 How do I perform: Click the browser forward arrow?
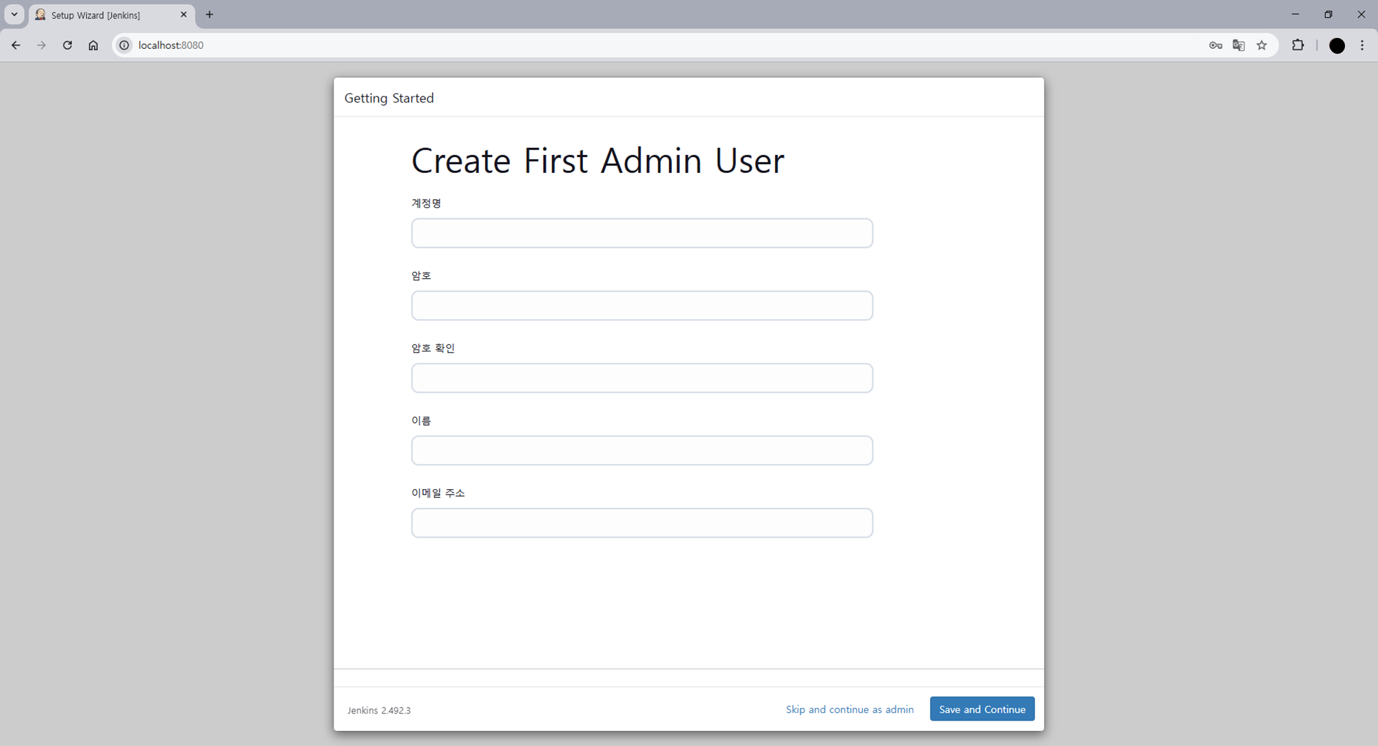[41, 45]
